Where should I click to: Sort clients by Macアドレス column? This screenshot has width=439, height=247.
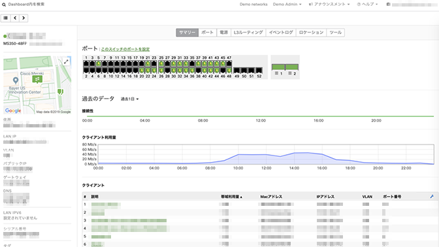[x=270, y=197]
